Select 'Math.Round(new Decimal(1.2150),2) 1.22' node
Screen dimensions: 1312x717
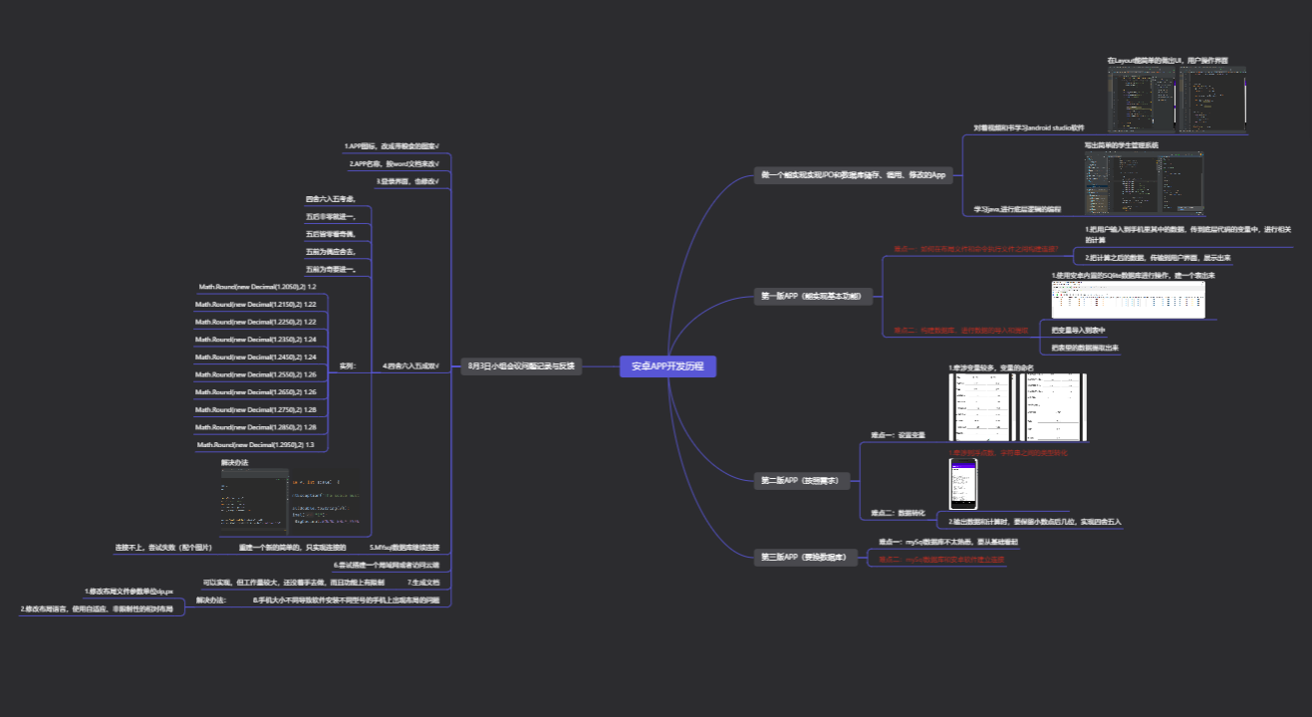point(256,304)
